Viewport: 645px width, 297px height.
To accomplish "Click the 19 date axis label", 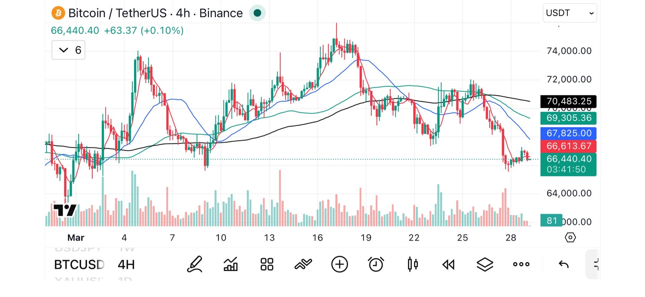I will (x=366, y=238).
